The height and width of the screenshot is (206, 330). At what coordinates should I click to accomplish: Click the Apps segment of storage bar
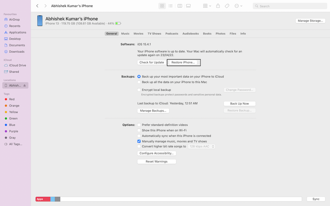point(43,199)
